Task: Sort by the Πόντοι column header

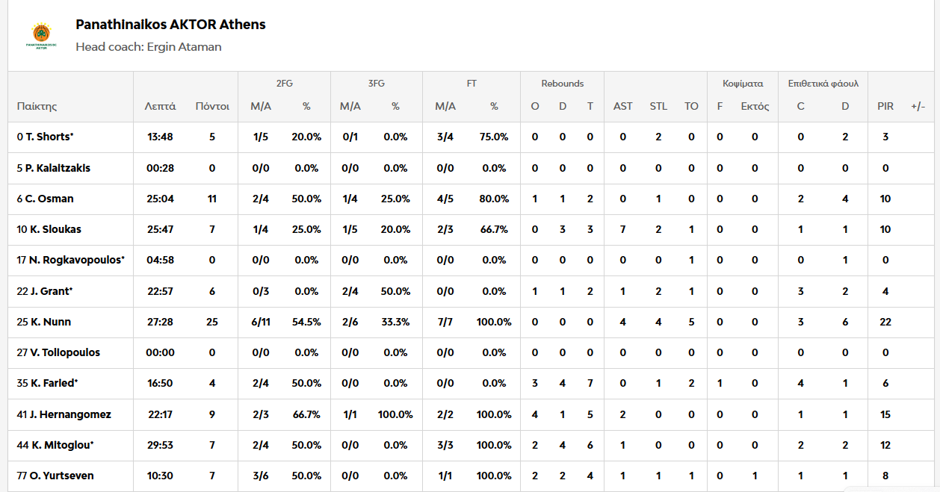Action: (x=212, y=106)
